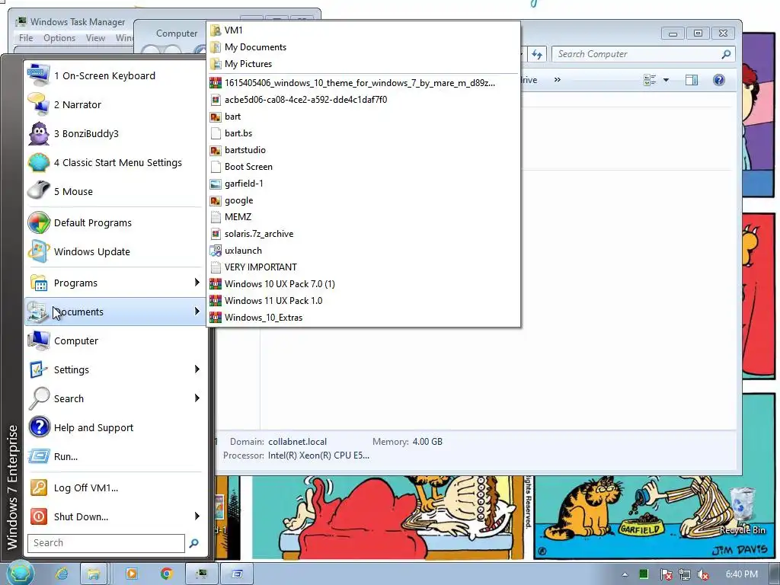Open My Documents folder
Viewport: 780px width, 585px height.
click(x=363, y=47)
